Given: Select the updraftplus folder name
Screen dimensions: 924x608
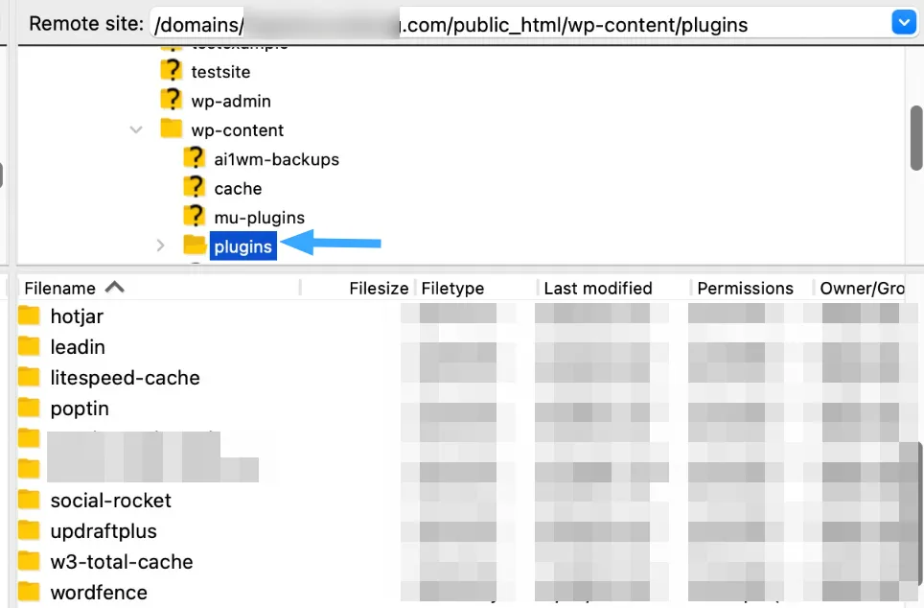Looking at the screenshot, I should (x=104, y=531).
